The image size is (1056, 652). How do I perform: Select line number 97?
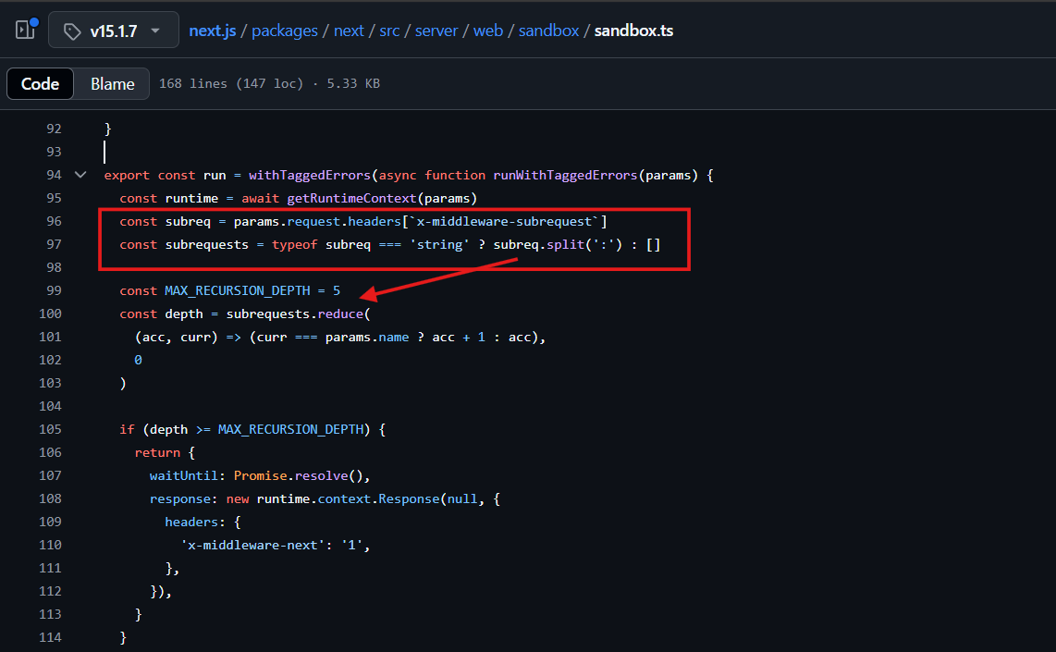pos(54,244)
